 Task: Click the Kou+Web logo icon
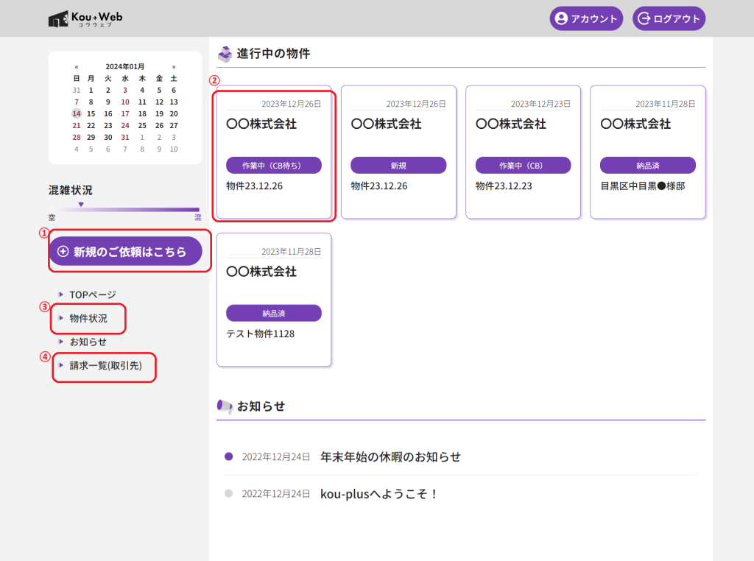pos(59,18)
